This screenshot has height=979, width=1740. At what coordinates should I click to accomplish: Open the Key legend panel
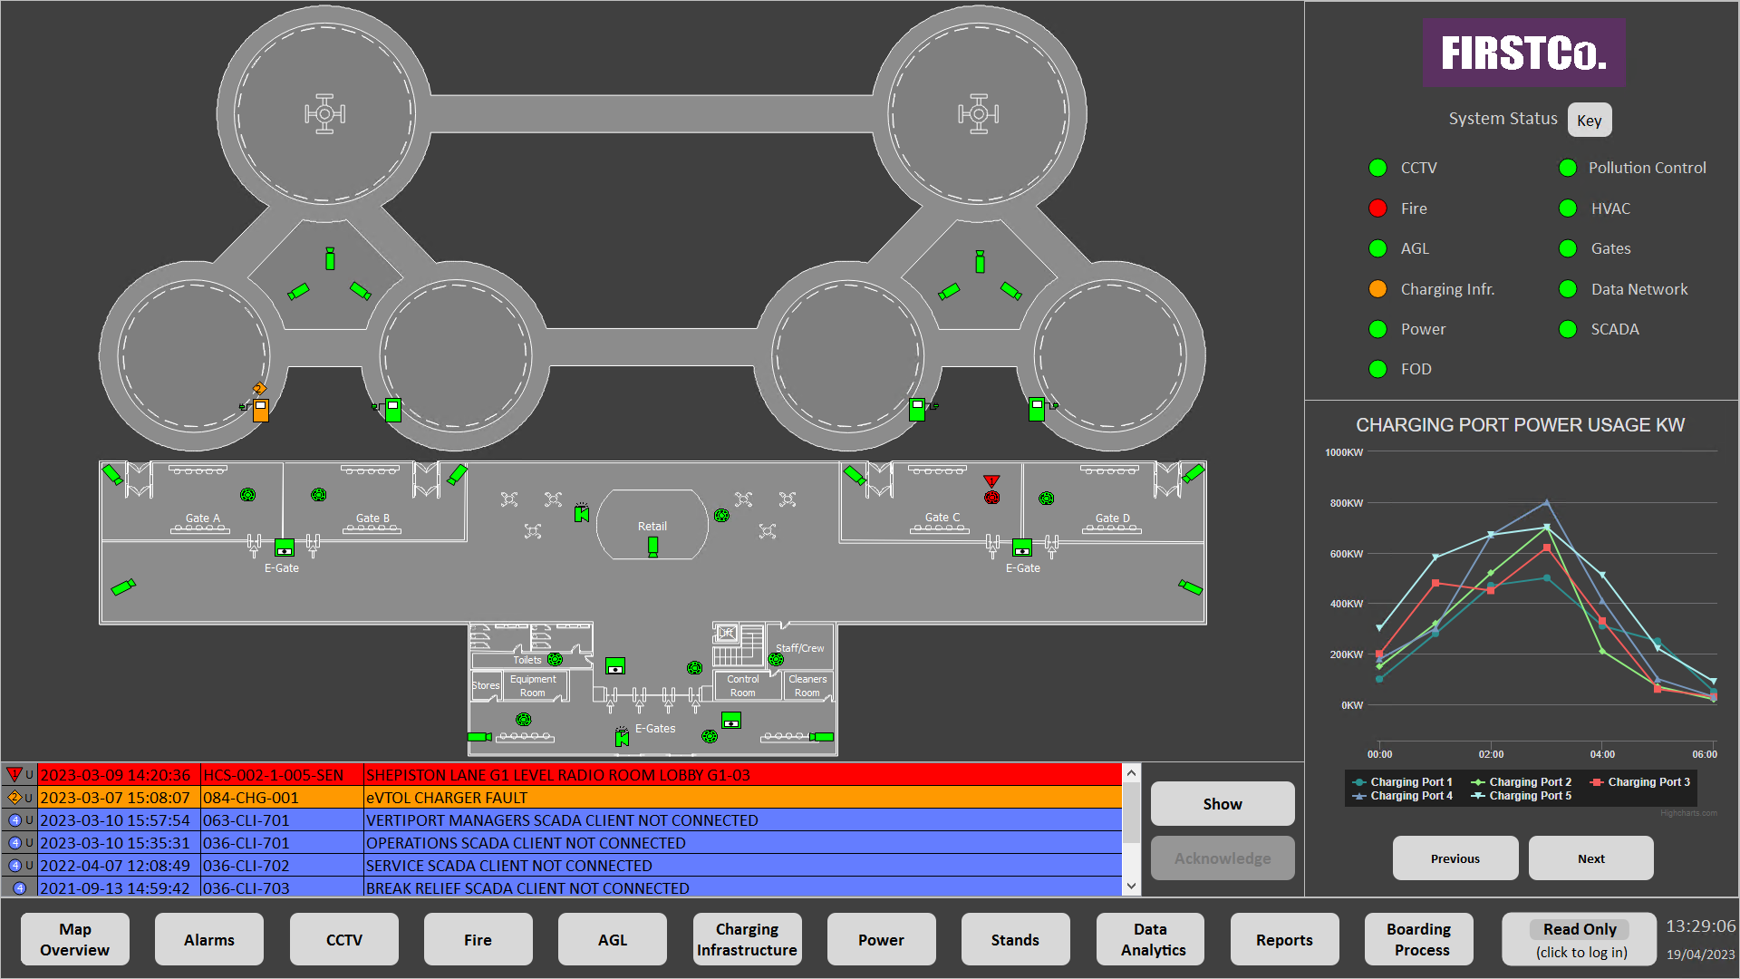click(1590, 119)
